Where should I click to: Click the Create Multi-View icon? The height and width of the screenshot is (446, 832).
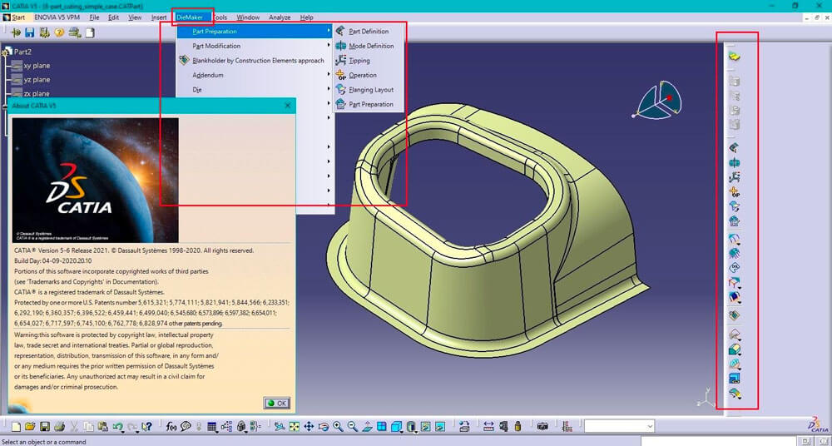pos(381,426)
